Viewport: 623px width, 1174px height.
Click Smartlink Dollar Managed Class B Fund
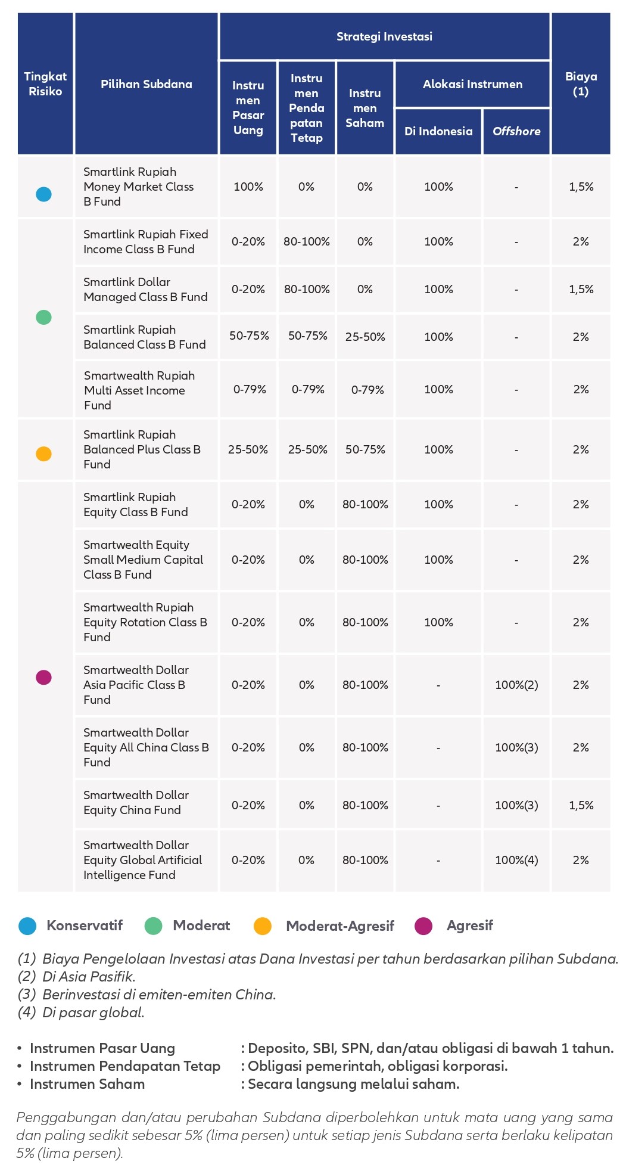147,289
